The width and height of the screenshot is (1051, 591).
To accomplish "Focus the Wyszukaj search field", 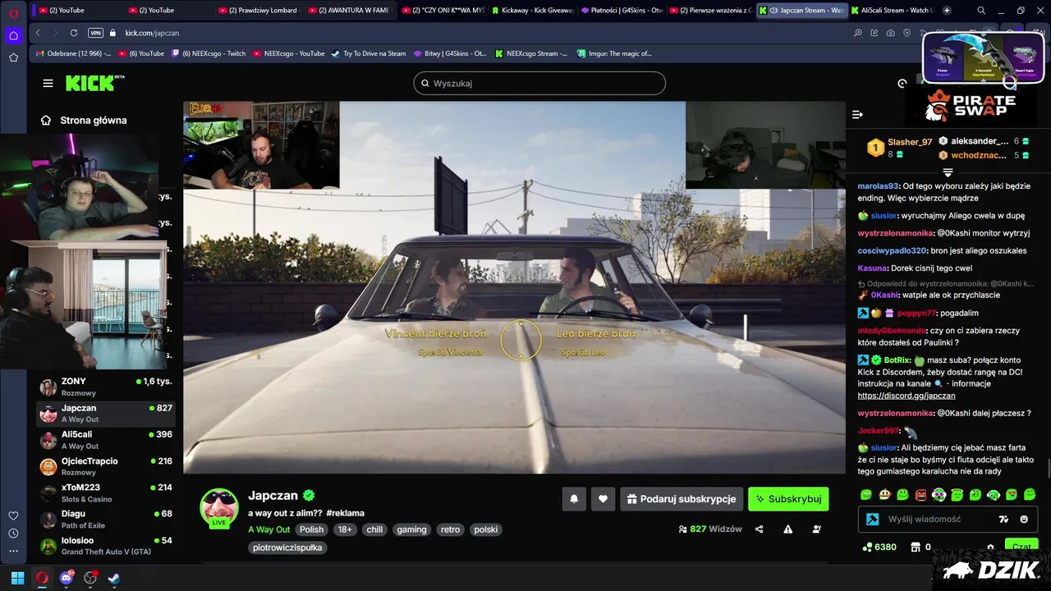I will click(539, 83).
